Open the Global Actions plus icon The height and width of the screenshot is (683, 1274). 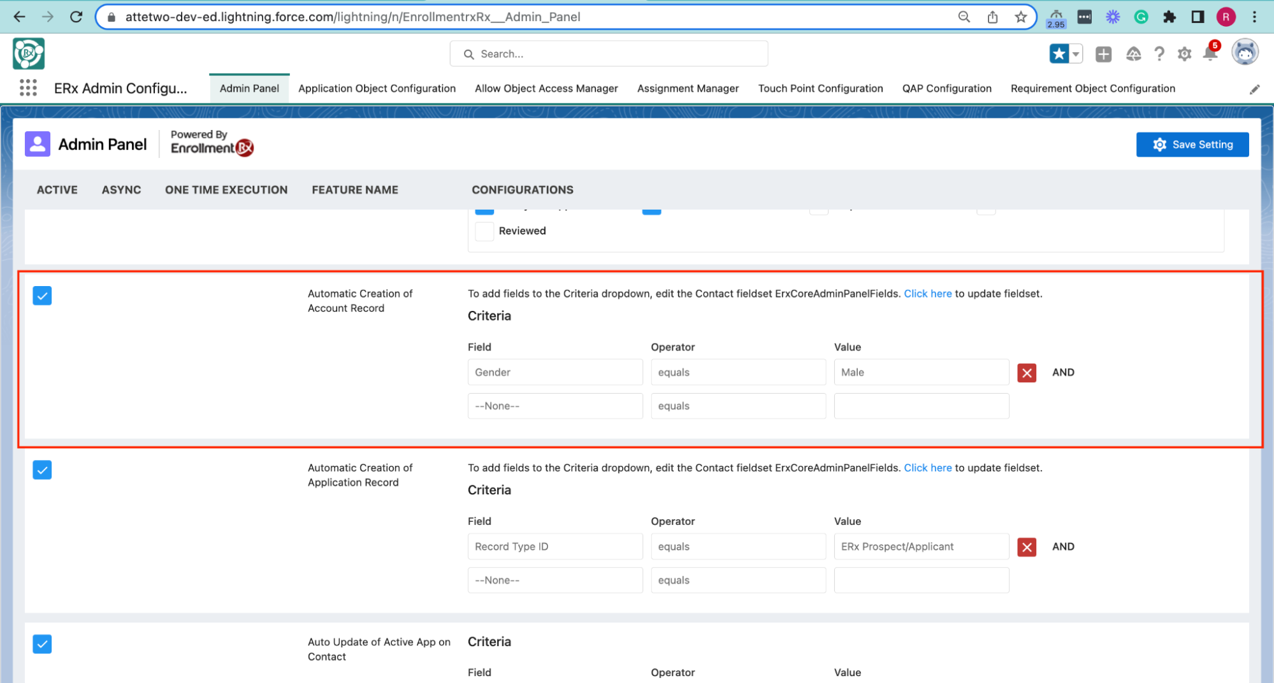tap(1103, 54)
